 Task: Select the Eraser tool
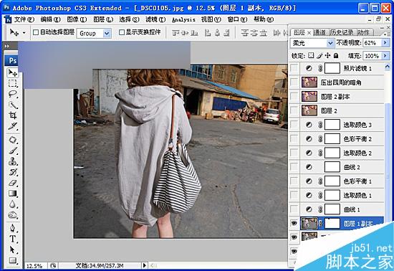pyautogui.click(x=13, y=183)
